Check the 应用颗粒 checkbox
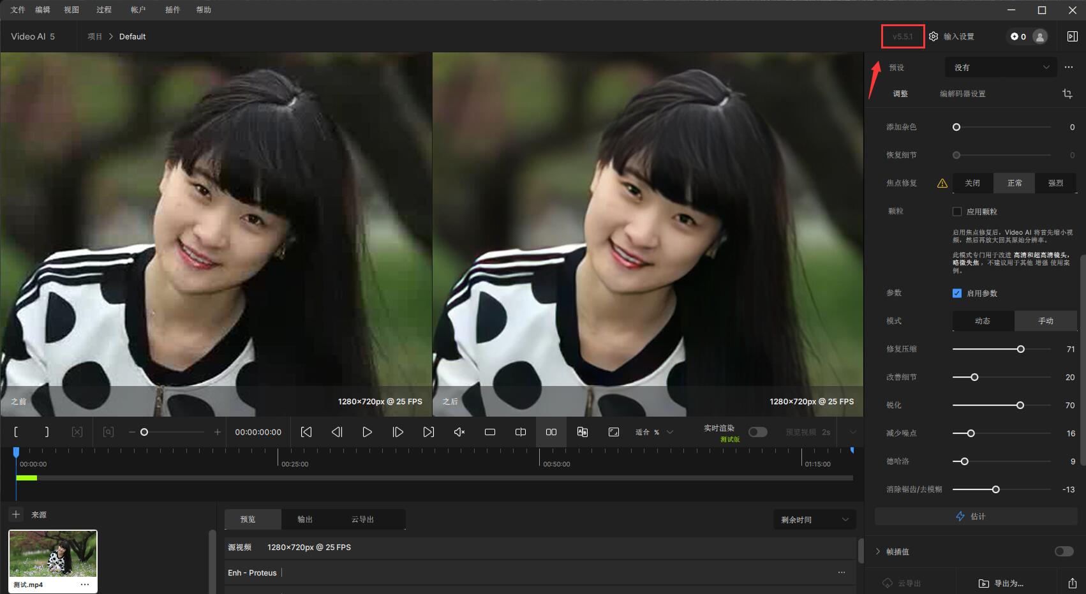 (x=957, y=211)
